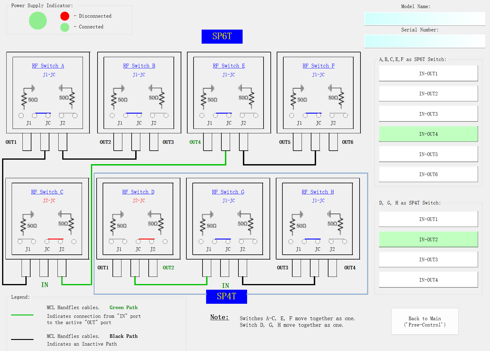Click the green OUT2 label beside Switch D

pyautogui.click(x=168, y=268)
